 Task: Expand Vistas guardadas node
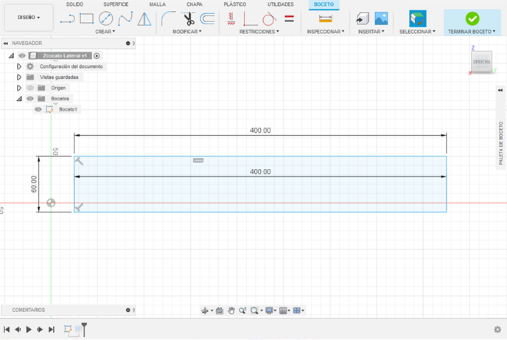18,77
